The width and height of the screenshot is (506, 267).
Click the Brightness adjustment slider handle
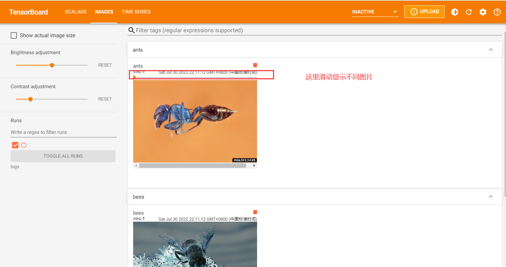coord(52,65)
